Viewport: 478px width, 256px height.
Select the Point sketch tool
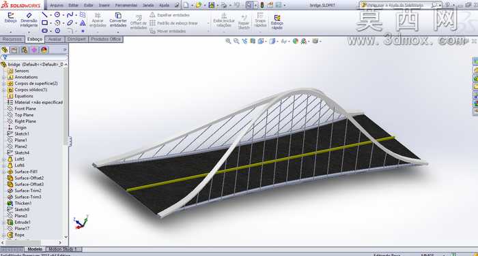pos(83,31)
